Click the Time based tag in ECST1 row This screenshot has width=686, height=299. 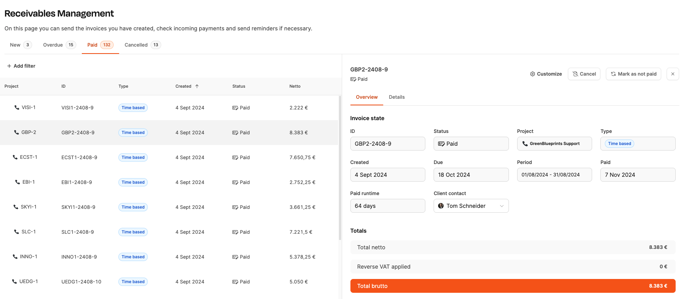[133, 157]
